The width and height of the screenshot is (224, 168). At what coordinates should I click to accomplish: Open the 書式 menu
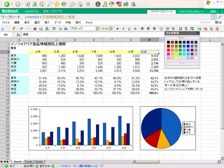37,23
